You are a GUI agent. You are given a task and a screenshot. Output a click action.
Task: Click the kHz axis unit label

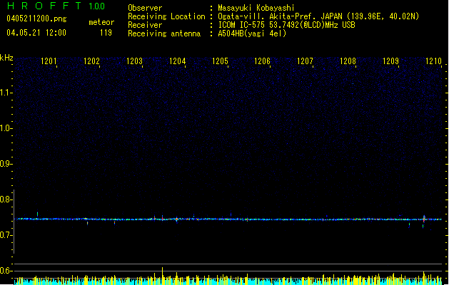tap(6, 57)
